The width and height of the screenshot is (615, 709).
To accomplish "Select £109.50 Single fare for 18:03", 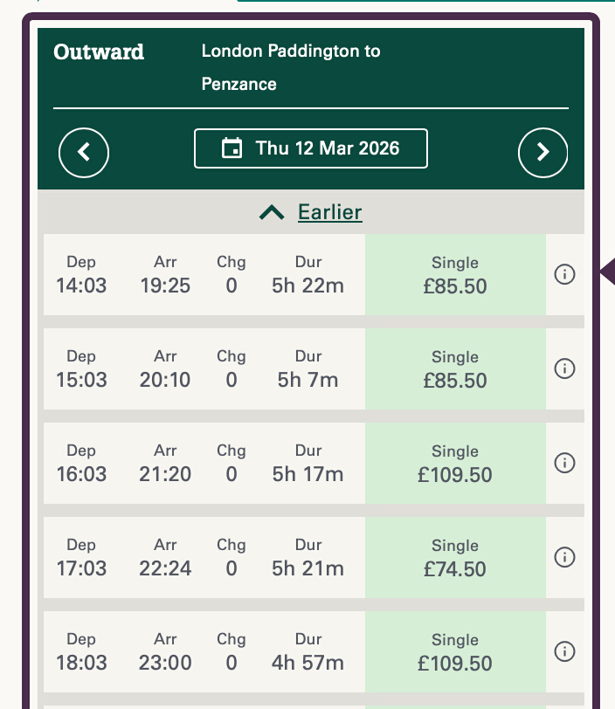I will tap(455, 652).
